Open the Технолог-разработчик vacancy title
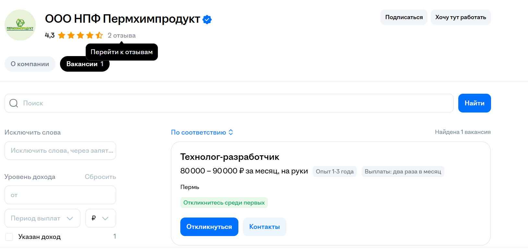Viewport: 528px width, 249px height. coord(230,157)
